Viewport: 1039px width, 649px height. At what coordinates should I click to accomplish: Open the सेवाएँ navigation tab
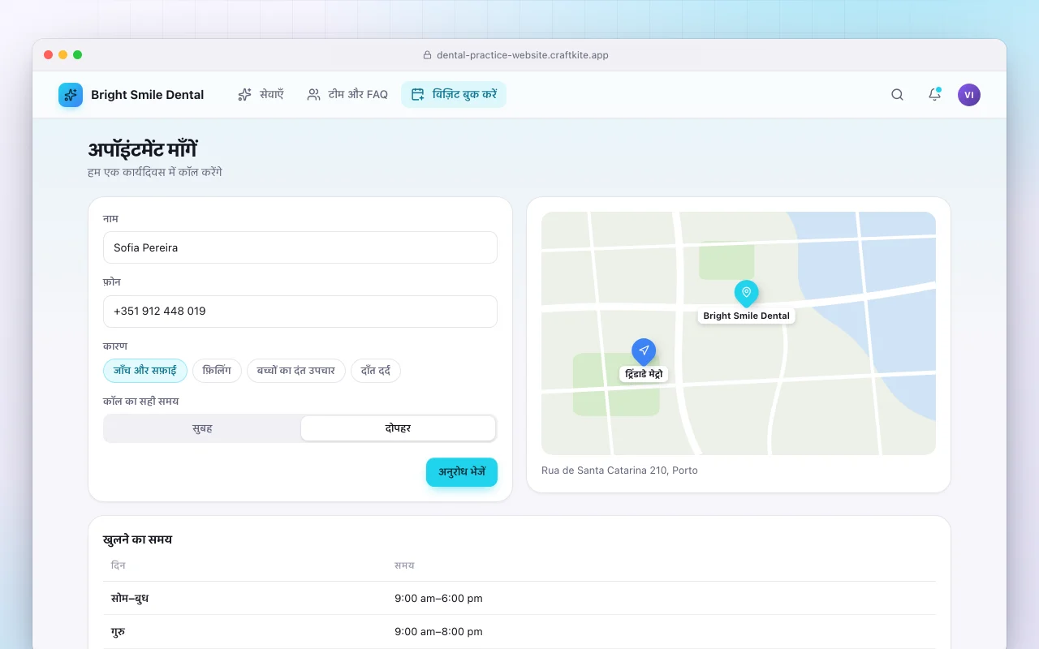(261, 95)
